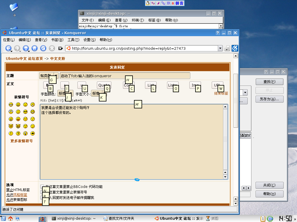Open the terminal's 标签(B) menu
Viewport: 297px width, 222px height.
(154, 20)
